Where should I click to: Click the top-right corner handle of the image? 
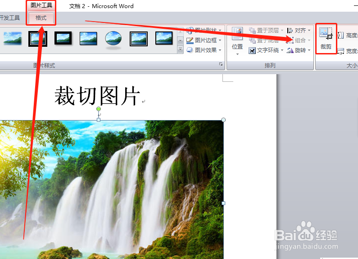point(223,120)
